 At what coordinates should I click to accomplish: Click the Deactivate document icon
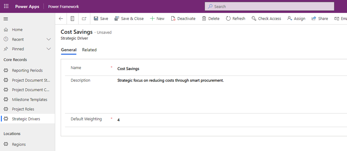pyautogui.click(x=173, y=18)
